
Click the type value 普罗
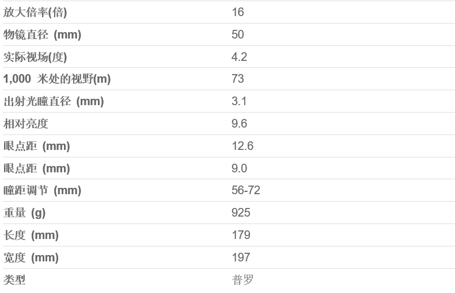(x=242, y=280)
